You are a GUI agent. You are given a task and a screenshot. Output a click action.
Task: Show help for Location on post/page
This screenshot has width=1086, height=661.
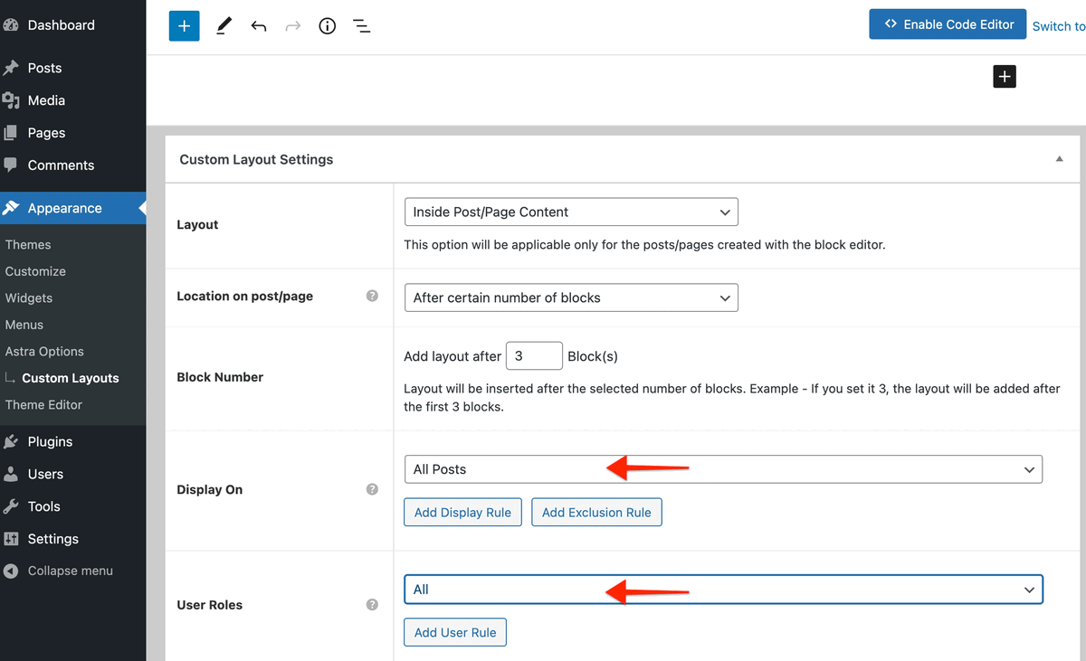point(372,296)
